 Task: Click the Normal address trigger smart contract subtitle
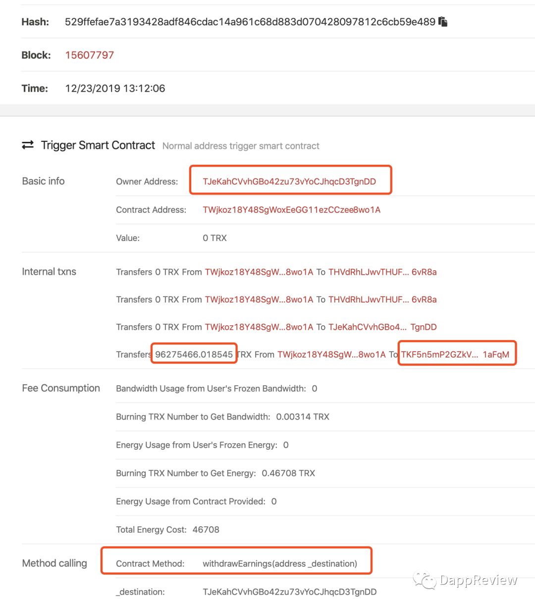coord(241,146)
